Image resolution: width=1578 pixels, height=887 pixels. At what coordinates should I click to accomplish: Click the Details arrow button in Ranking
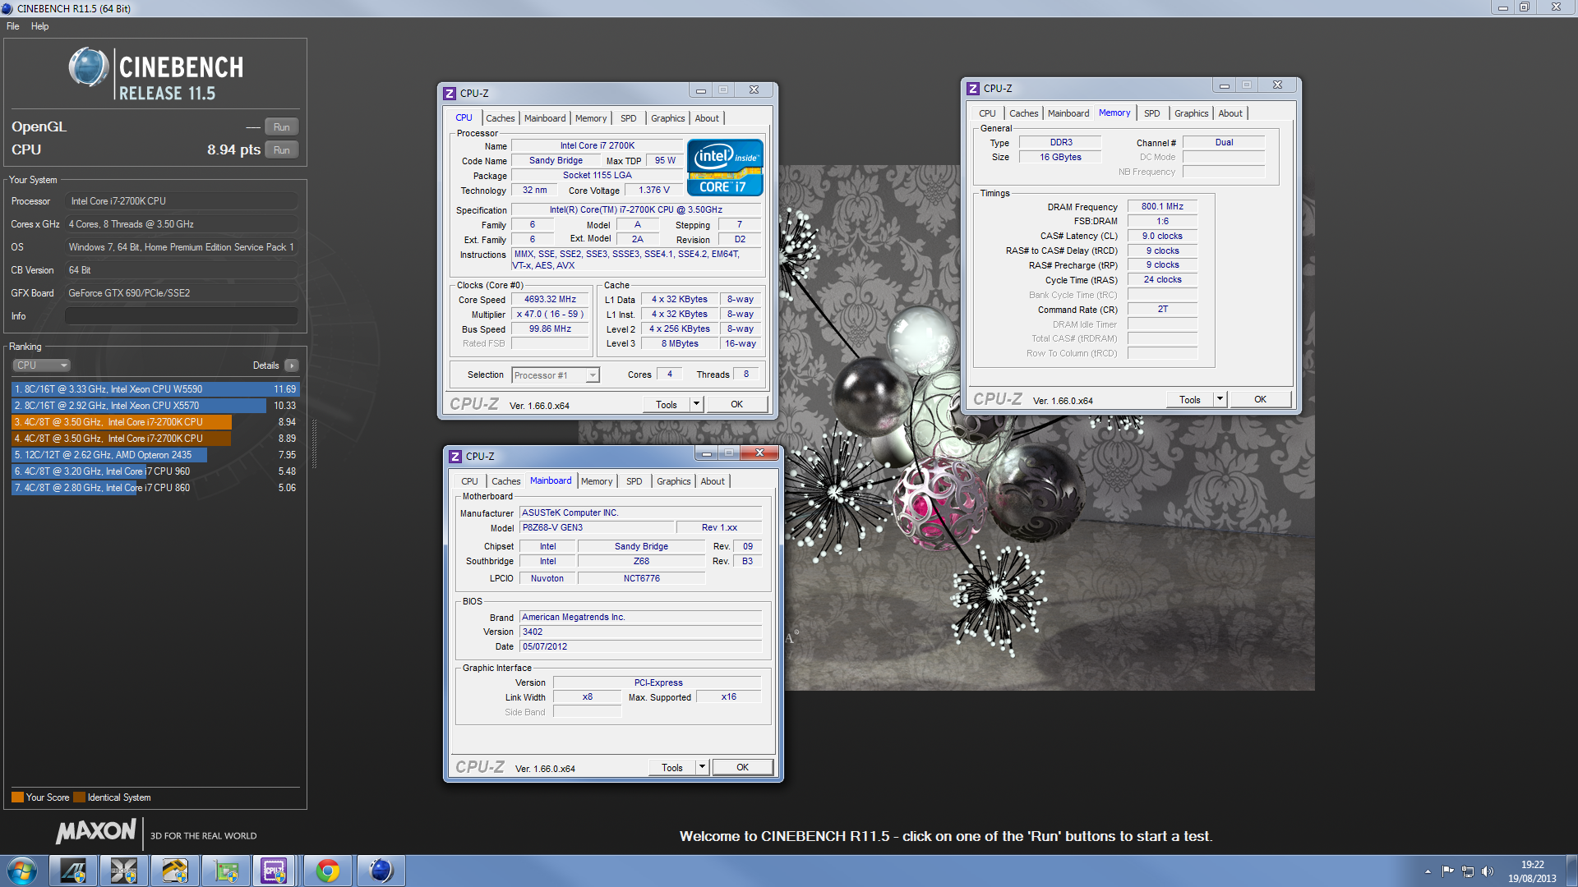click(292, 365)
